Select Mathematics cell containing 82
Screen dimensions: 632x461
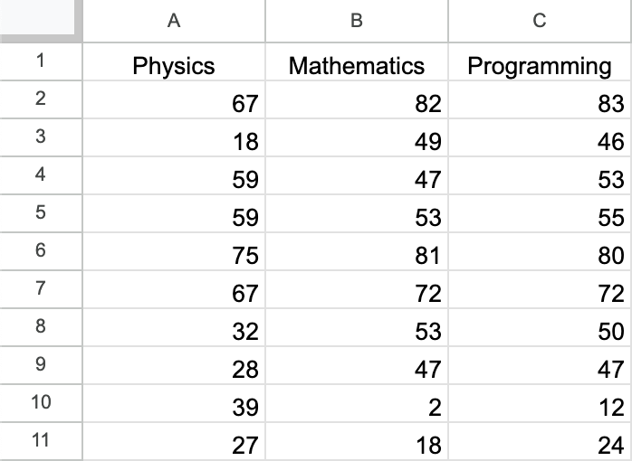[357, 104]
